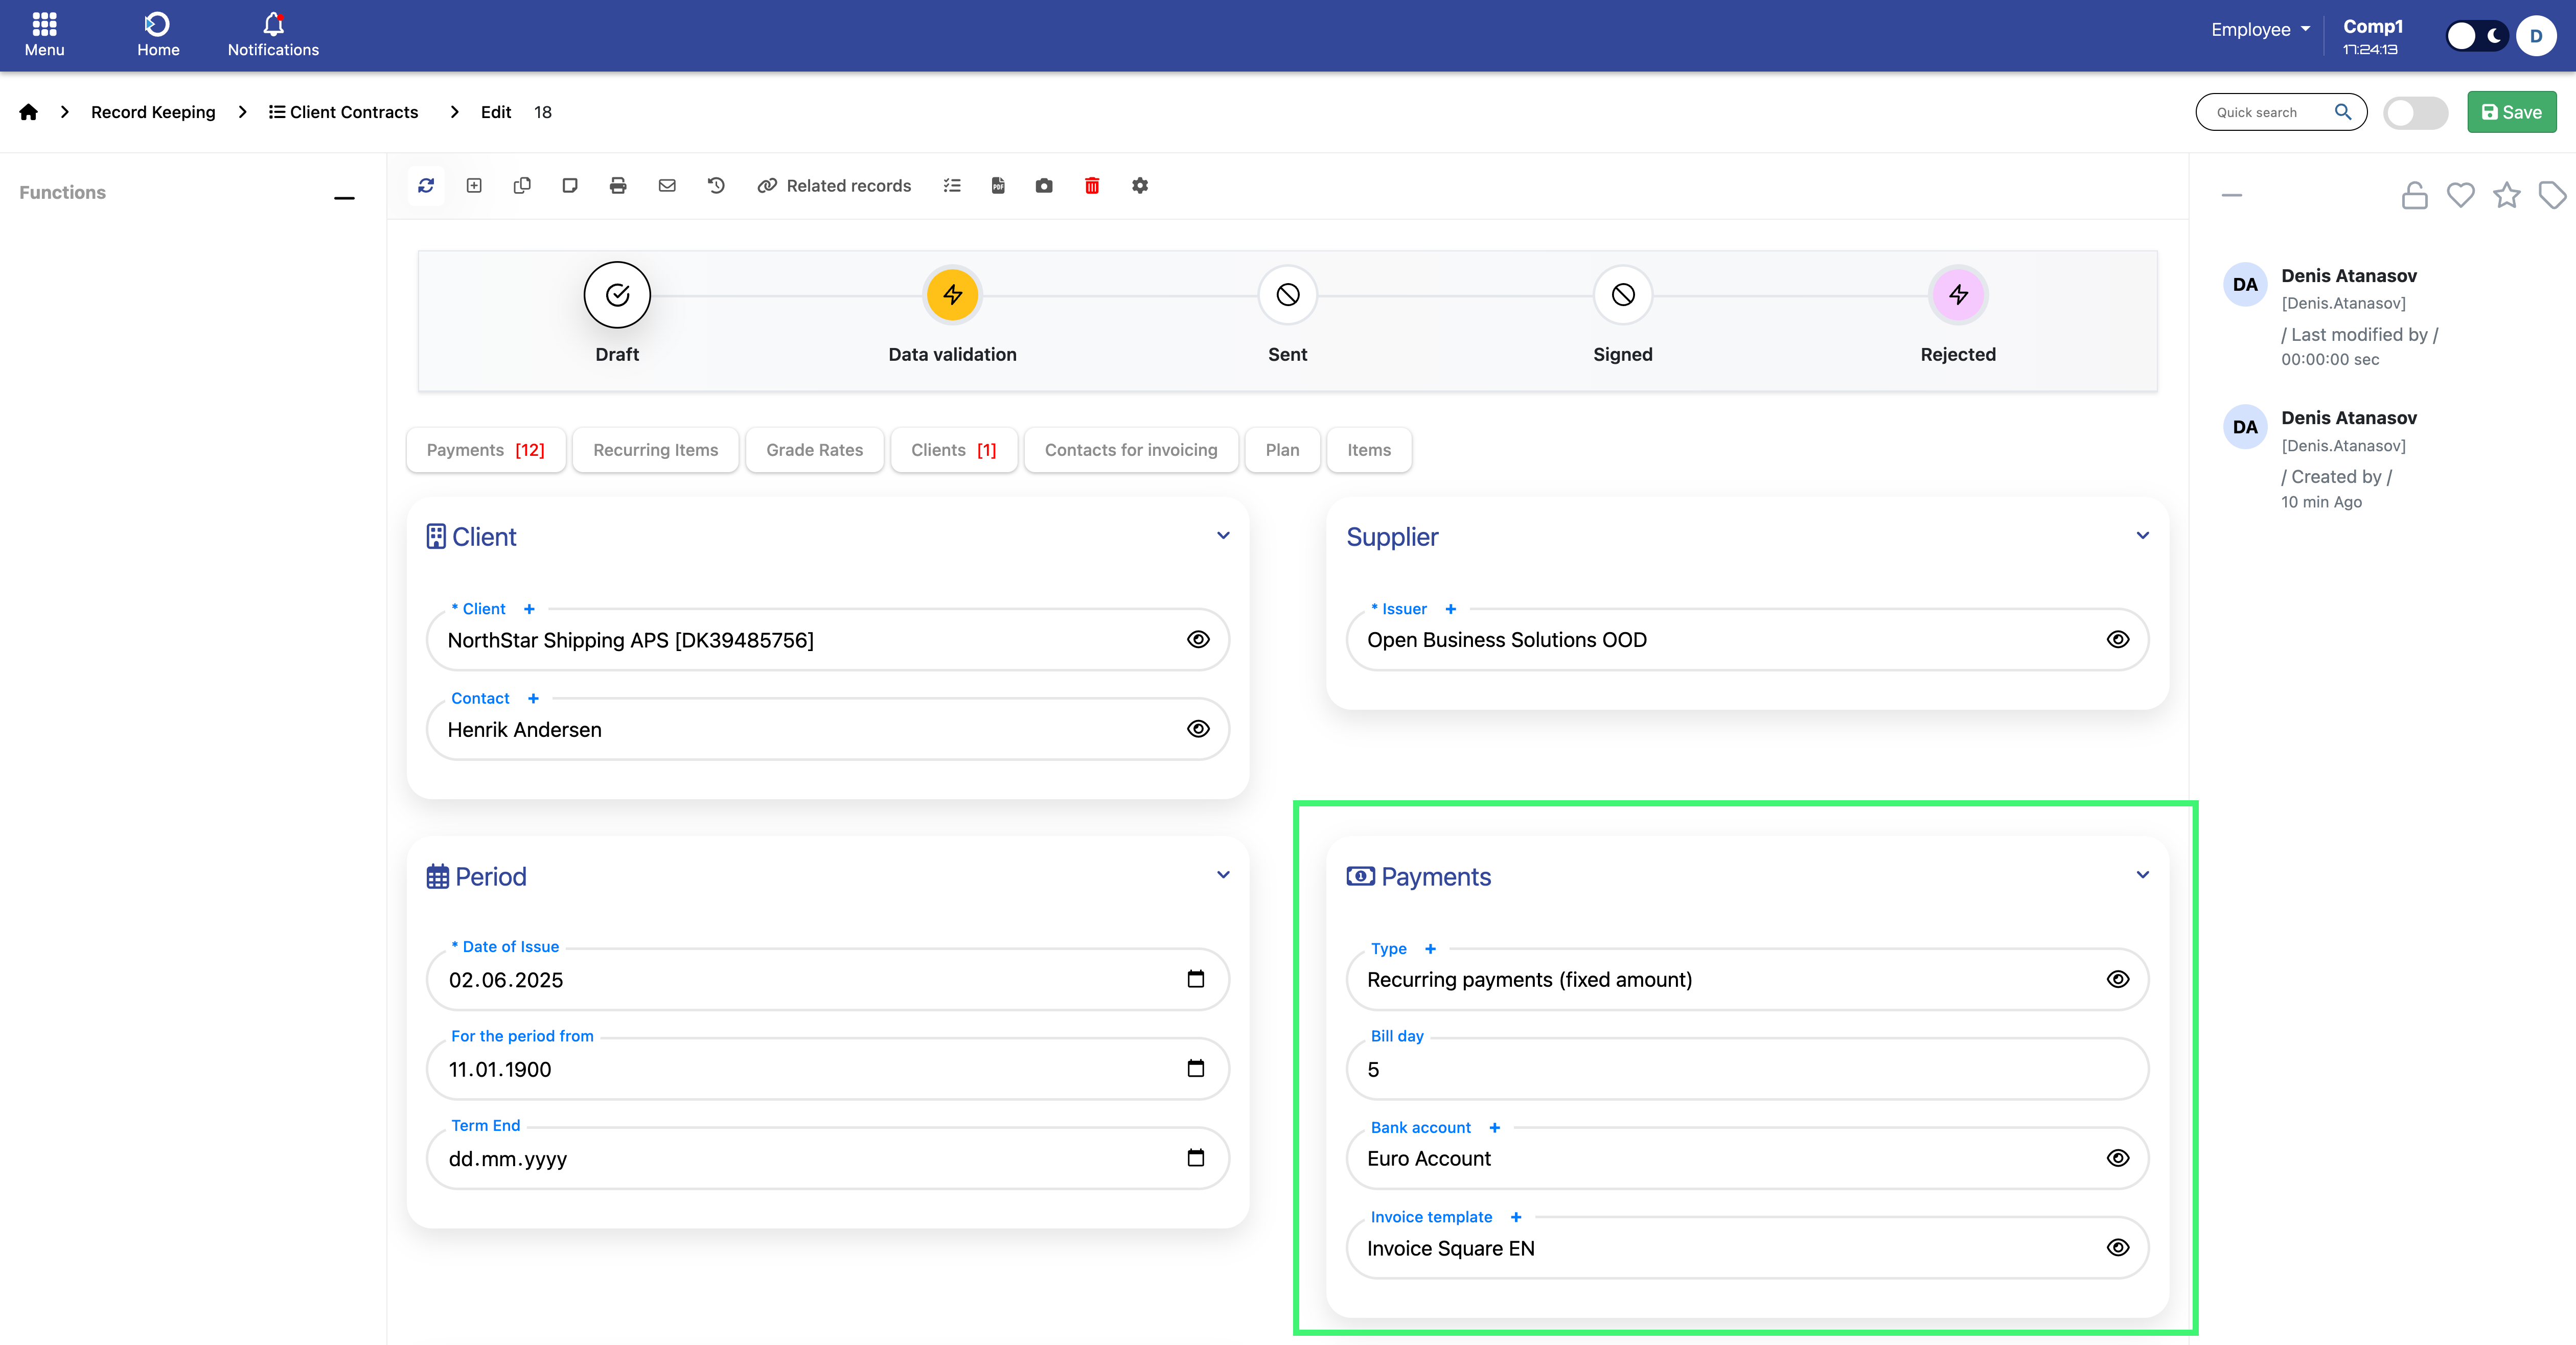Open the Plan tab

(x=1283, y=450)
